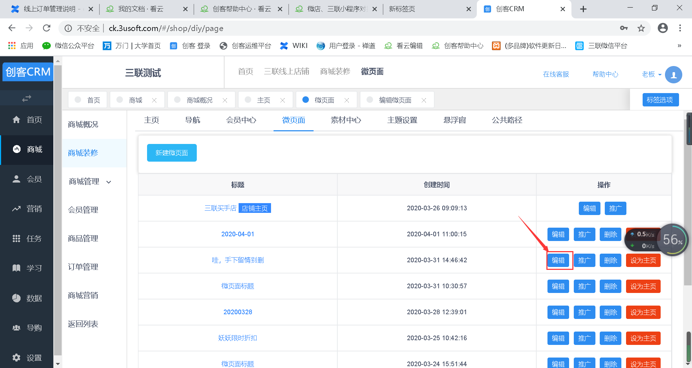Click the left sidebar scrollbar down arrow
The width and height of the screenshot is (692, 368).
(x=58, y=364)
